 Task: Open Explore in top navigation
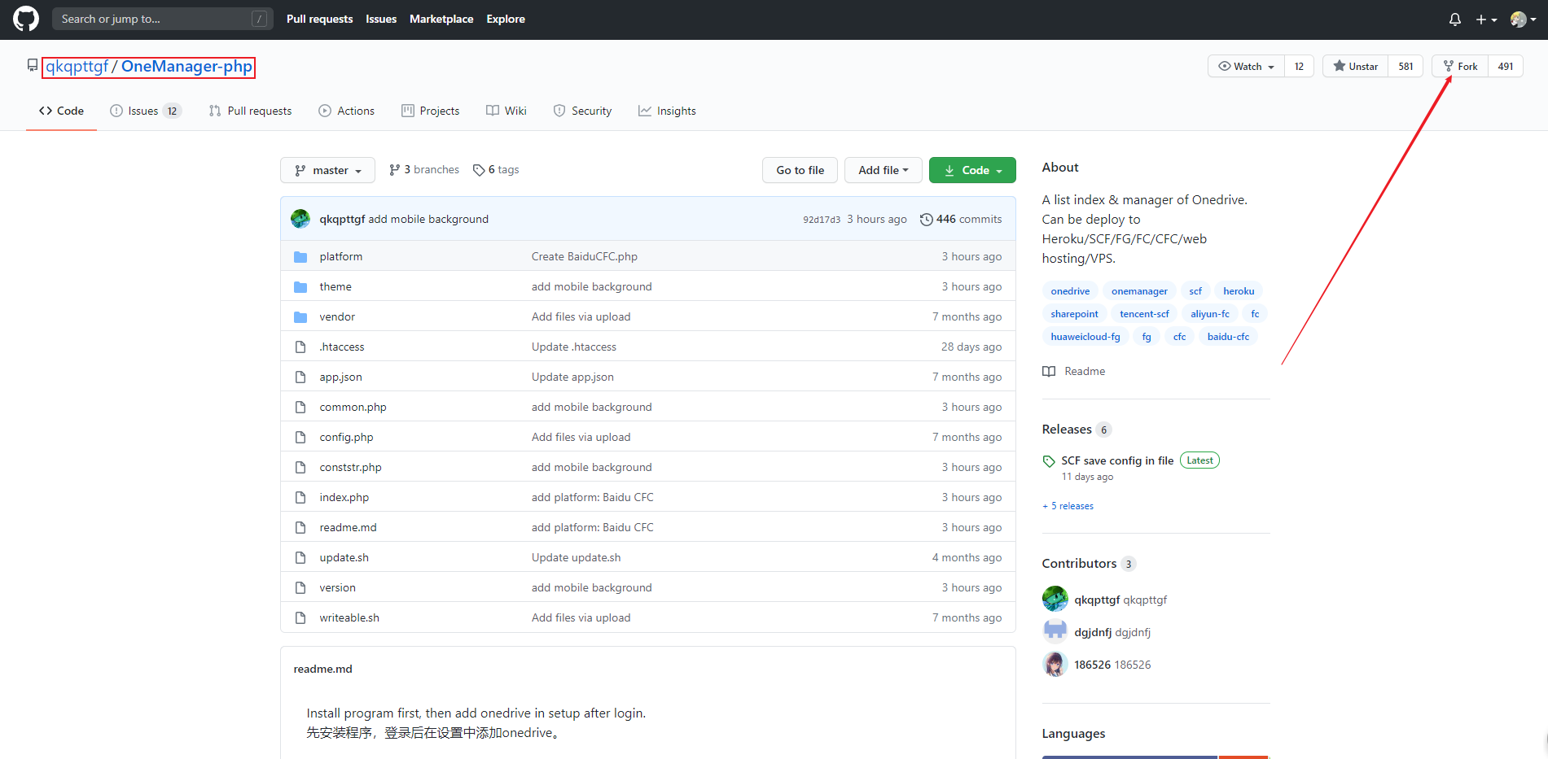click(x=506, y=19)
